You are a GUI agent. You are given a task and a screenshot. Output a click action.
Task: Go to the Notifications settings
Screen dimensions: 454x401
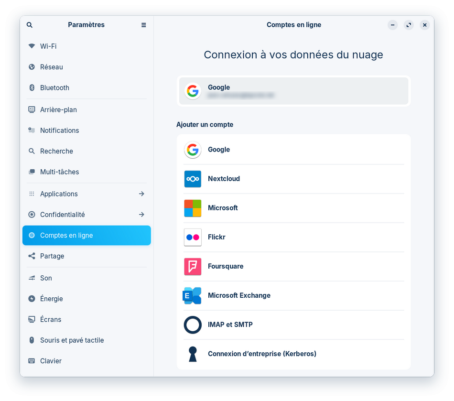click(59, 130)
